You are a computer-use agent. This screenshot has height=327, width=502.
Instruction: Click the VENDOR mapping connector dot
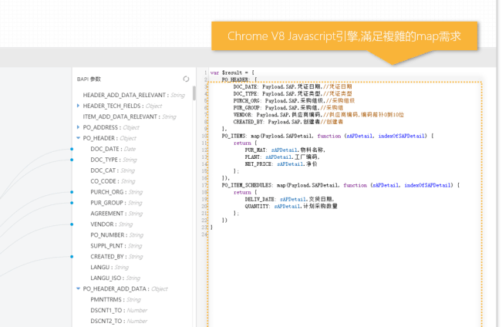pyautogui.click(x=72, y=224)
